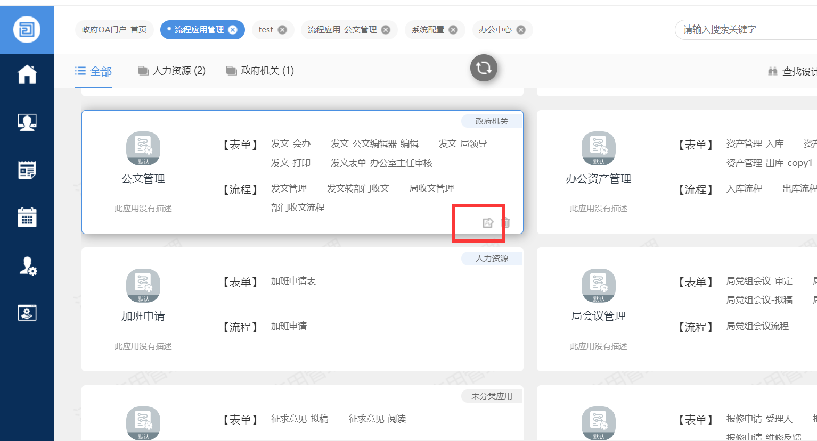Click the 未分类应用 tag
The image size is (817, 441).
coord(492,396)
